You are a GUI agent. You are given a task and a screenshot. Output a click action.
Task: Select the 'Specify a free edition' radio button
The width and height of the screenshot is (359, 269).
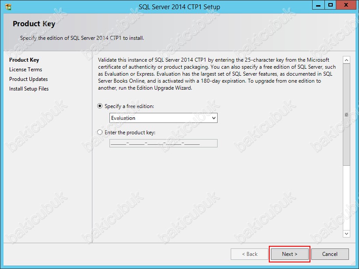(x=100, y=106)
